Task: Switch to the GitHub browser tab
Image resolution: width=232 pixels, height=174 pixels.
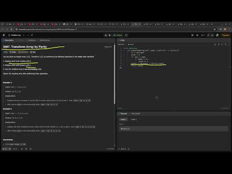Action: [67, 24]
